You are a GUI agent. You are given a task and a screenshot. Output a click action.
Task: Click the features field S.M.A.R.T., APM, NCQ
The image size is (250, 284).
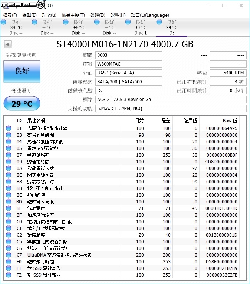[171, 108]
